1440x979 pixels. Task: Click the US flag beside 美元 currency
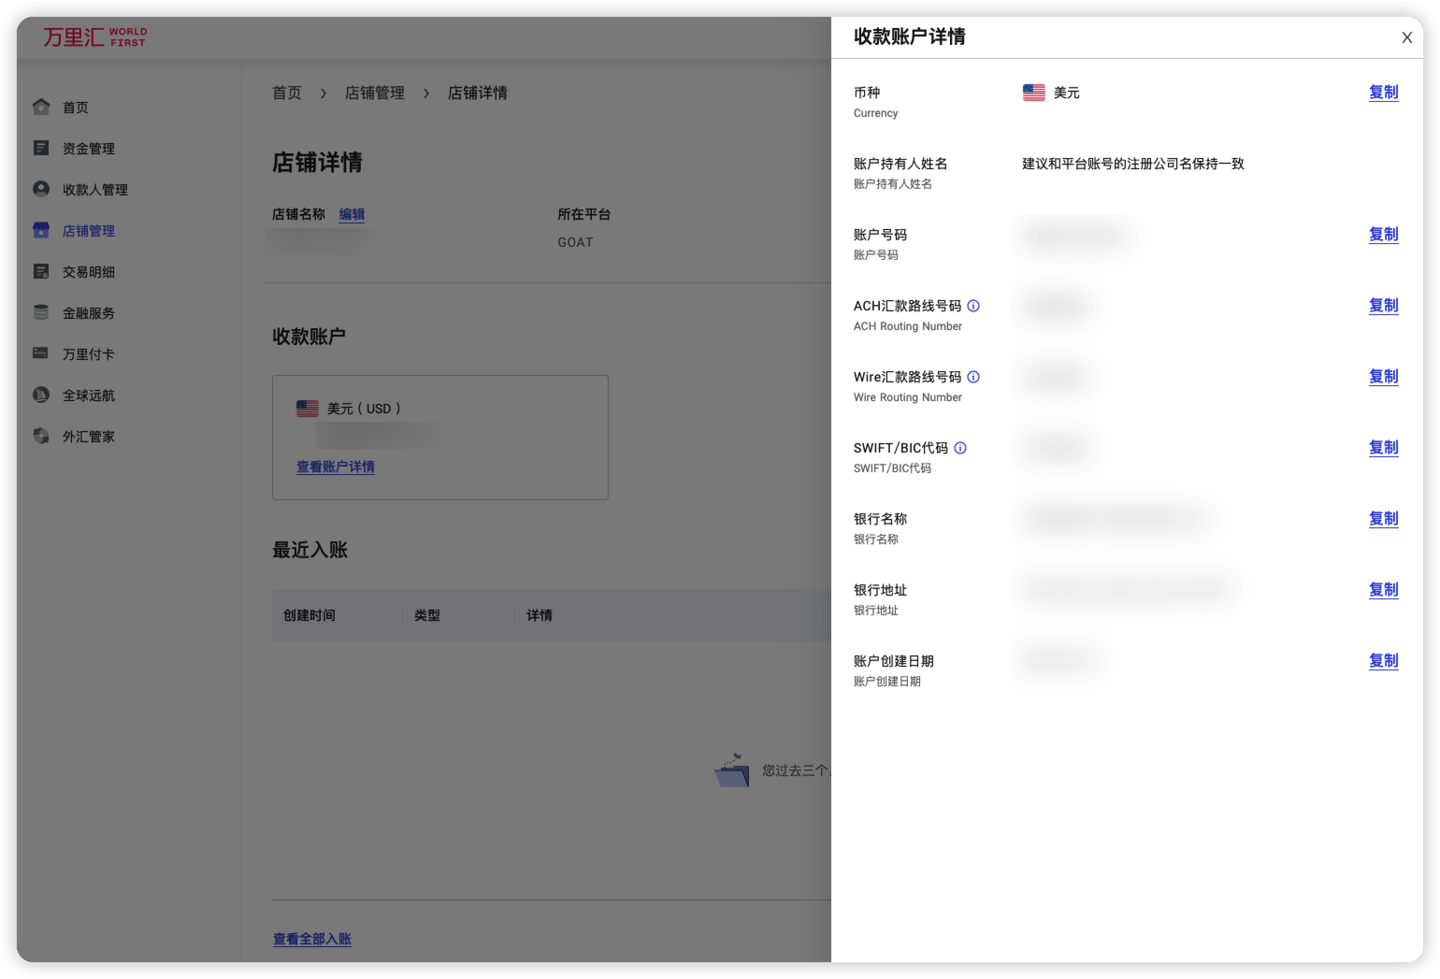[x=1034, y=92]
